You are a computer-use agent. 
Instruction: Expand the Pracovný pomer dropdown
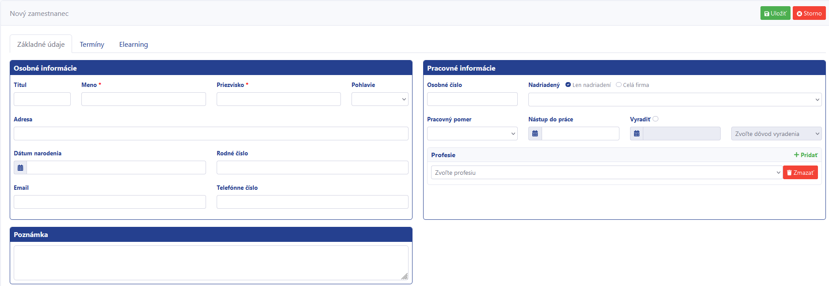pyautogui.click(x=472, y=134)
